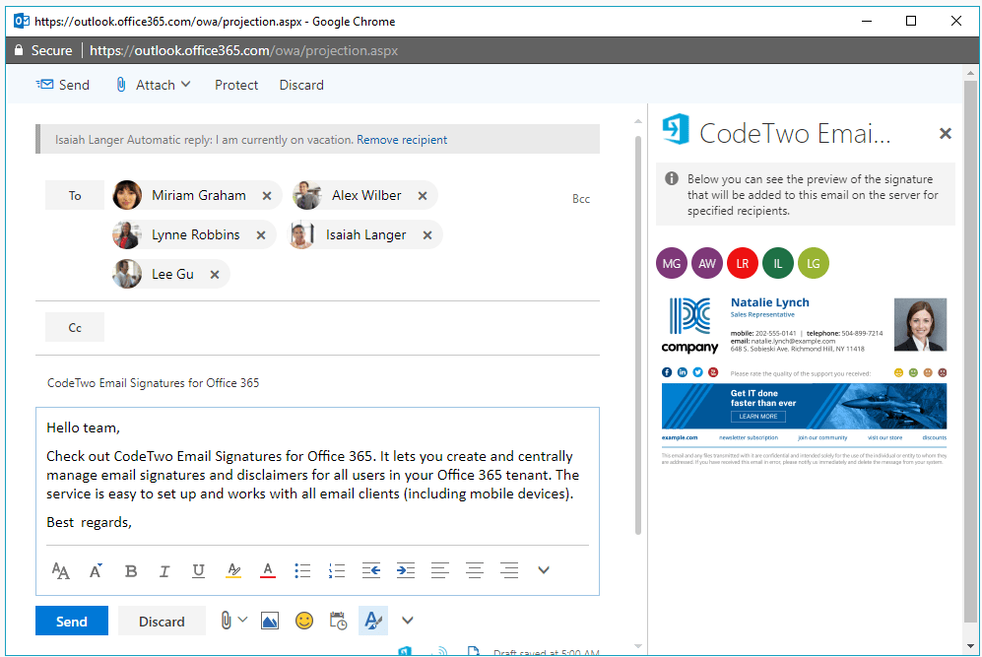982x657 pixels.
Task: Click the increase indent icon
Action: [406, 570]
